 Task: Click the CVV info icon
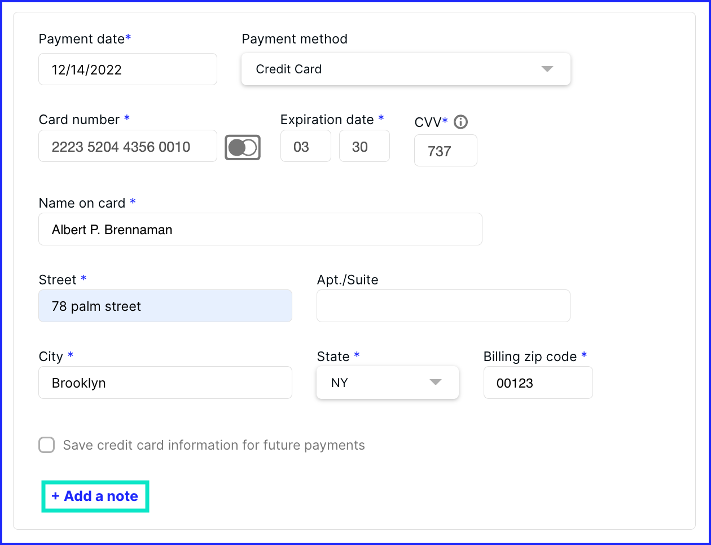[460, 122]
